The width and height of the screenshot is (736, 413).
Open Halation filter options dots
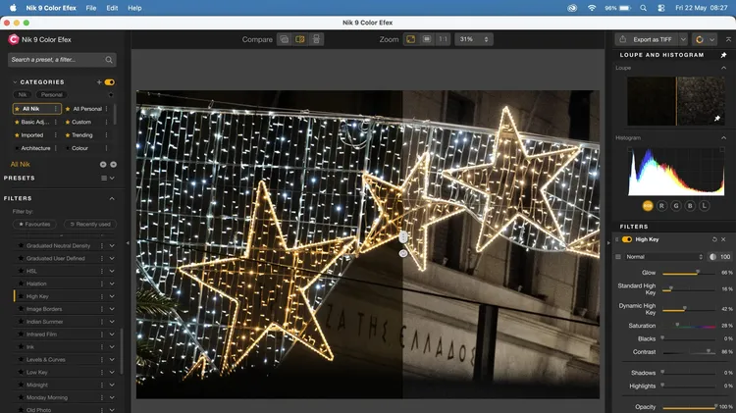click(101, 284)
